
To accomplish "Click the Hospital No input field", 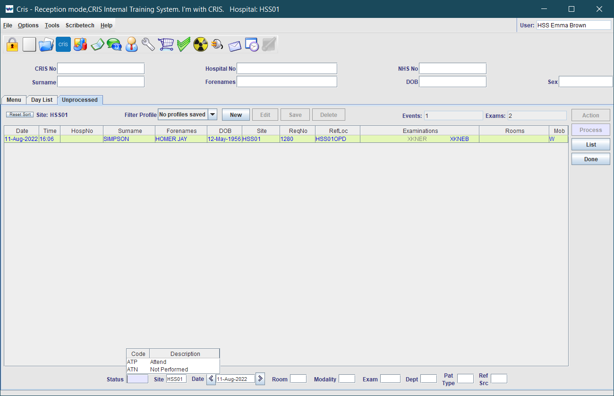I will (287, 68).
